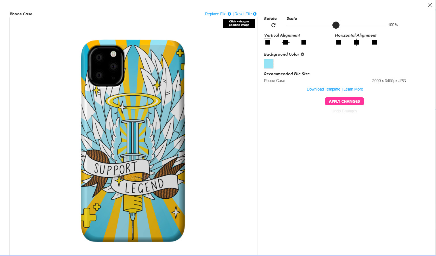Click Undo Changes text
436x256 pixels.
pyautogui.click(x=344, y=111)
